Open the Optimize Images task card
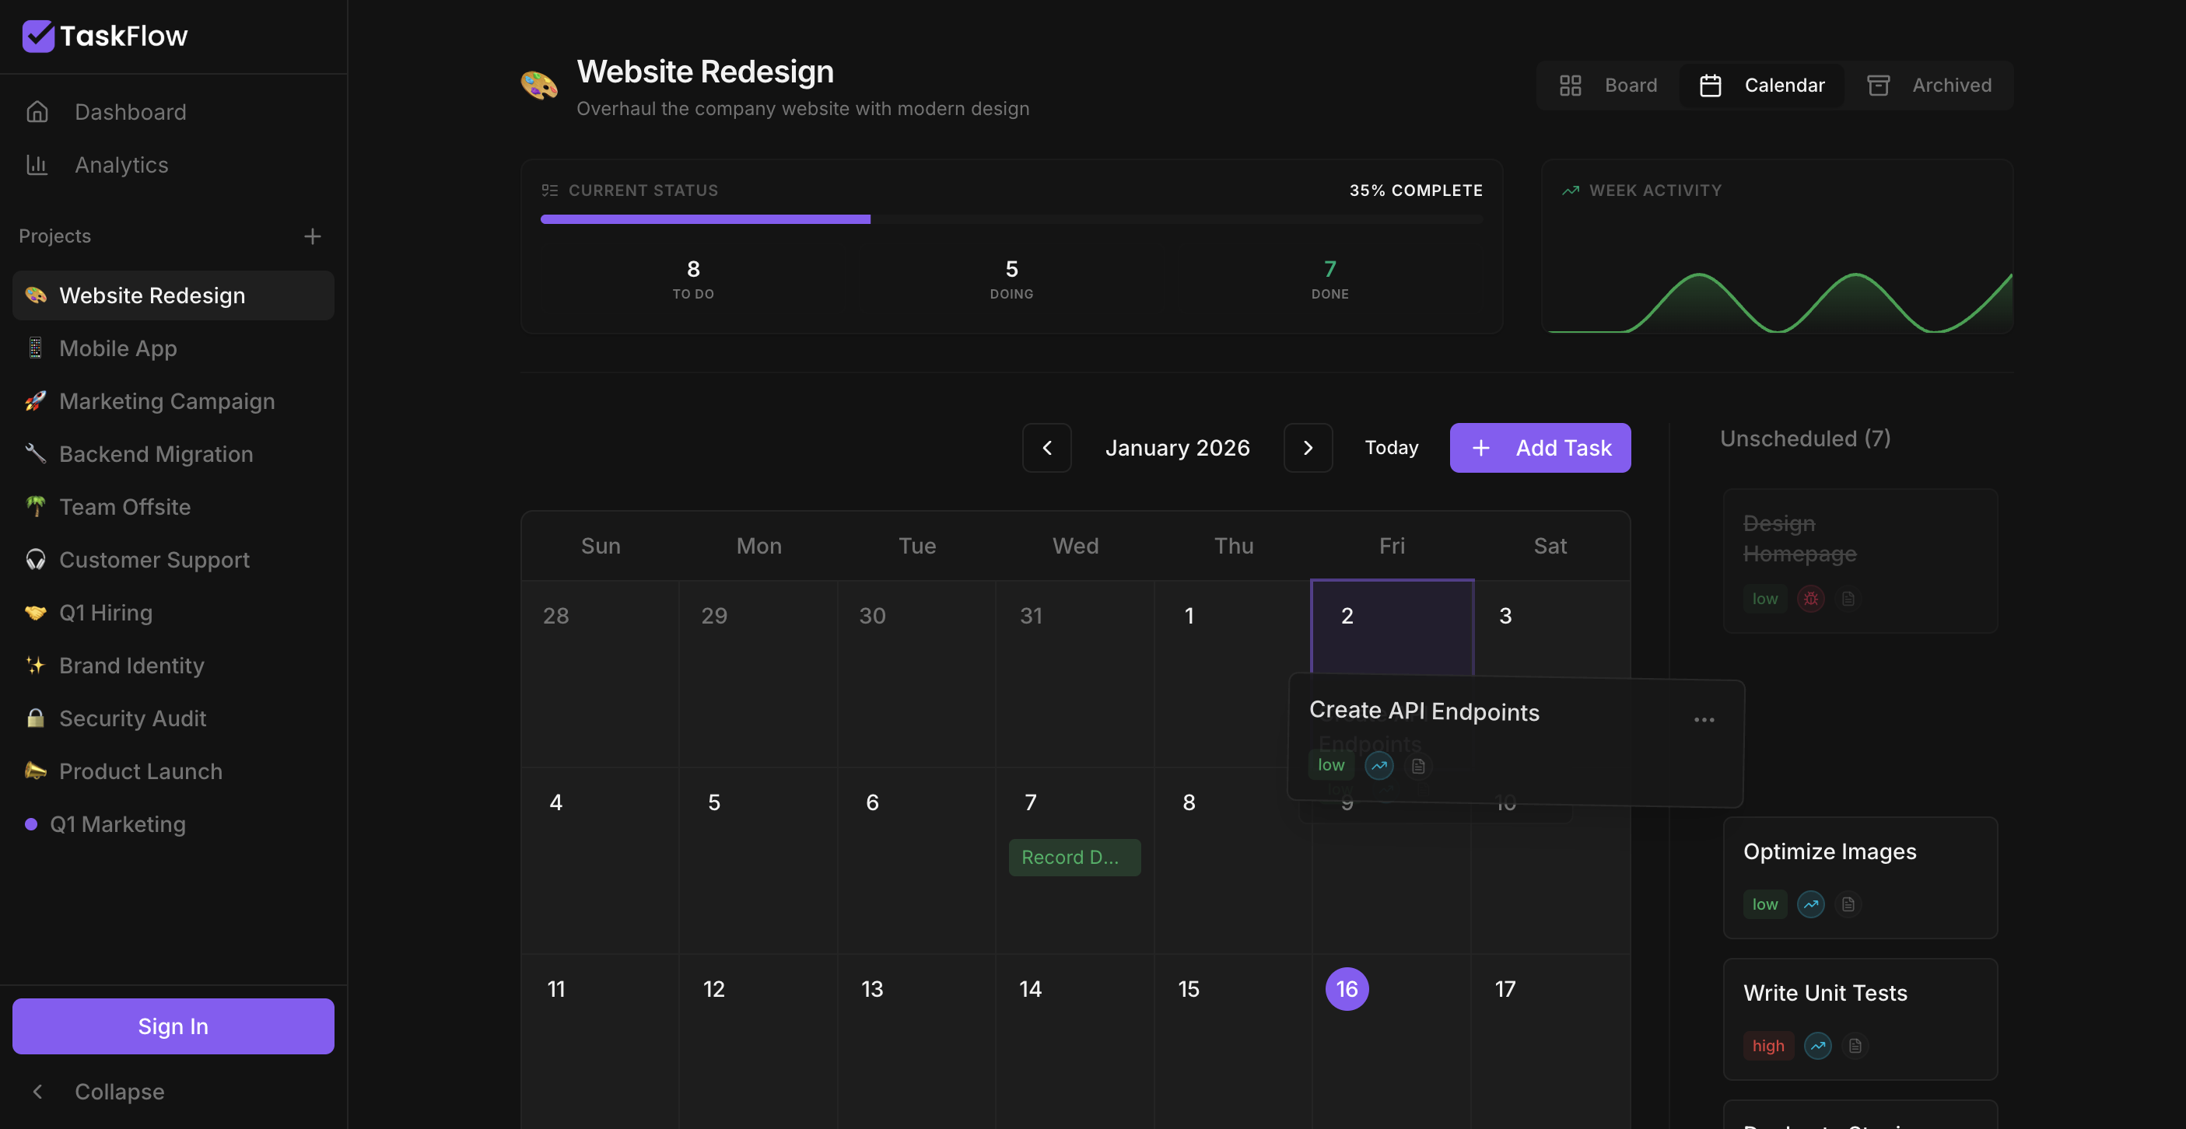This screenshot has height=1129, width=2186. [1860, 878]
